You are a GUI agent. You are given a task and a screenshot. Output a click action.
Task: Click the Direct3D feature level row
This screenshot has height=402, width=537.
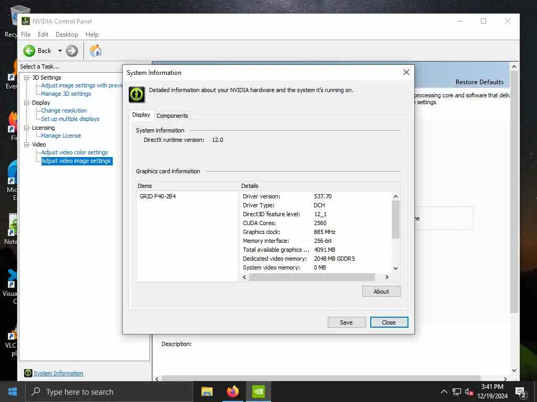click(285, 214)
